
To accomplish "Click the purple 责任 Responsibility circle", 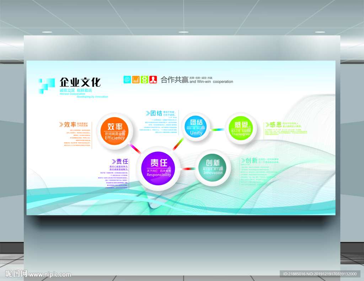I will (158, 168).
